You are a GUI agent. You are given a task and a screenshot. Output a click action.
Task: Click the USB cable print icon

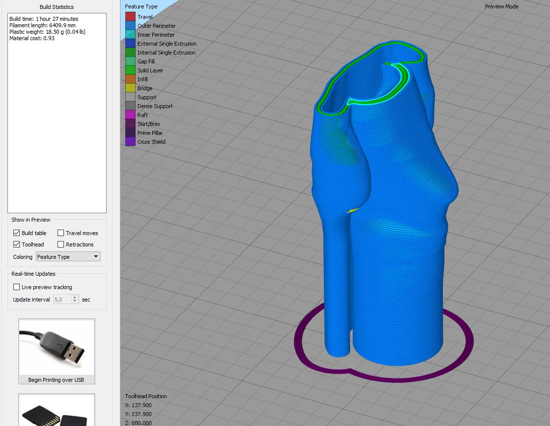pyautogui.click(x=57, y=347)
